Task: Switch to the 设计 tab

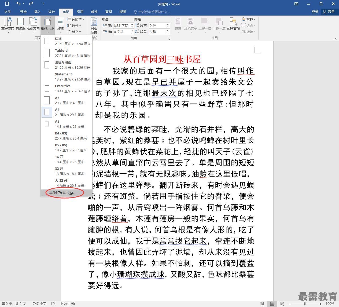Action: point(52,12)
